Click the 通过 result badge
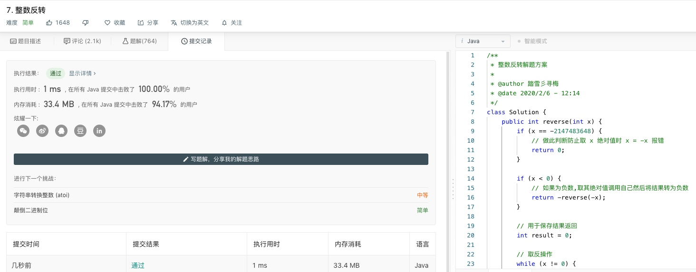Screen dimensions: 696x272 (x=56, y=73)
